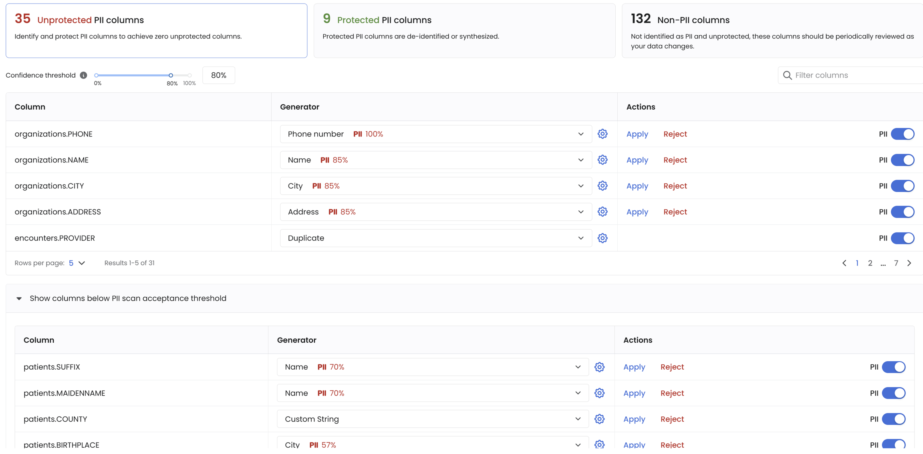Click settings gear for organizations.NAME row

click(602, 160)
